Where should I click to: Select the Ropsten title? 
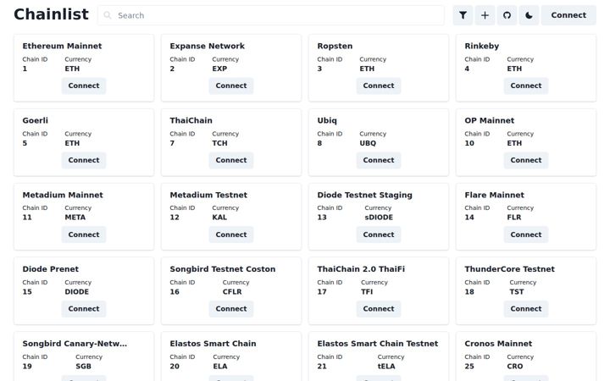[335, 46]
